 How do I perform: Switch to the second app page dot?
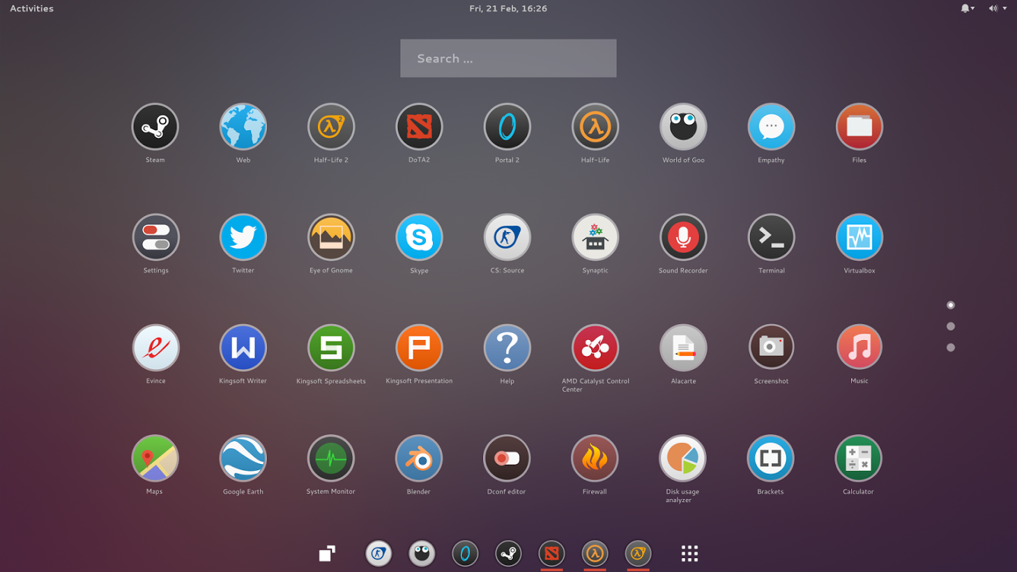(x=950, y=326)
